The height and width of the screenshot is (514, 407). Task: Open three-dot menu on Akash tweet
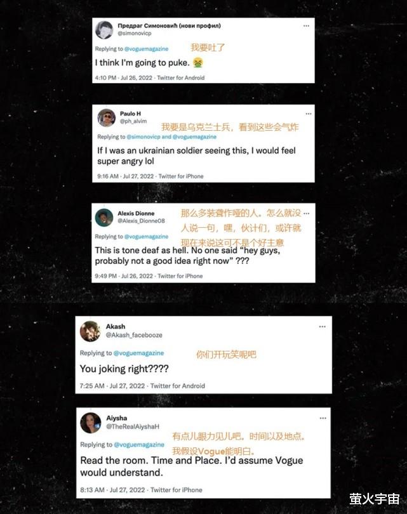coord(323,327)
